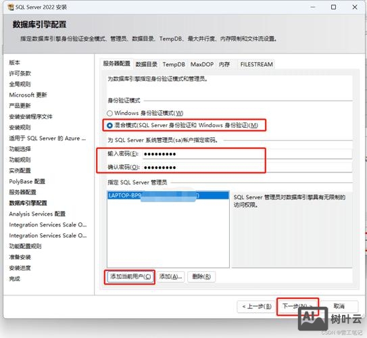Click 全局规则 step in sidebar

click(20, 84)
